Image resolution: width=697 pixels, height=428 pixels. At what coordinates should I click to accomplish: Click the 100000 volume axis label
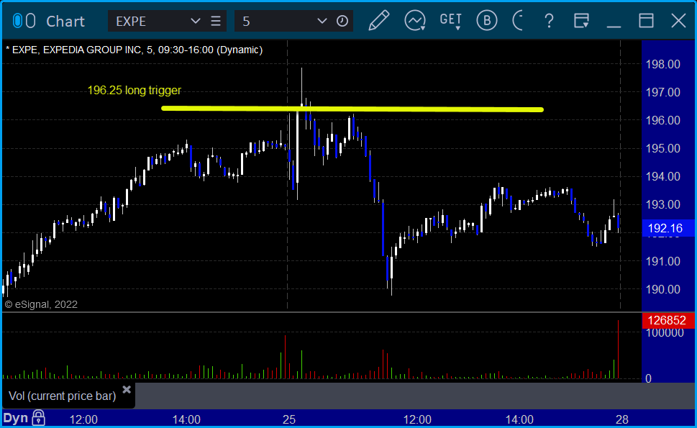click(x=665, y=333)
